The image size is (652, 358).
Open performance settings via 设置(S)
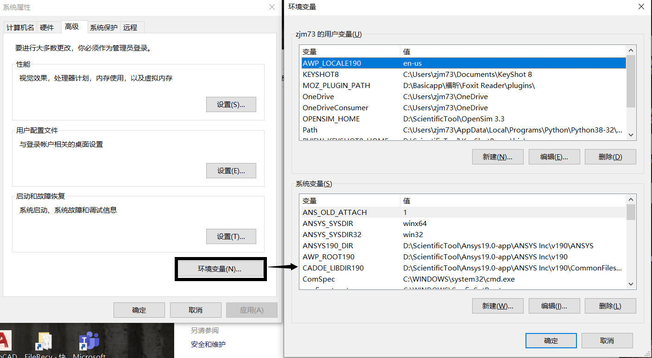(x=231, y=104)
